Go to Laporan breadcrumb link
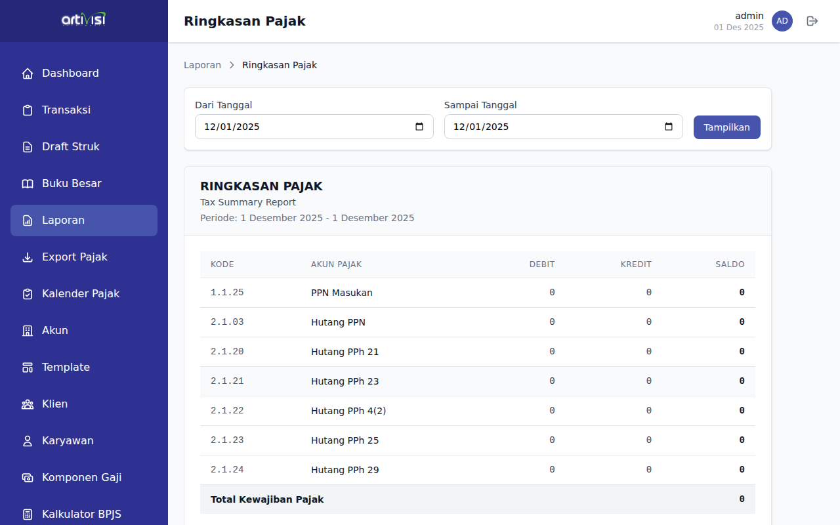Viewport: 840px width, 525px height. tap(202, 65)
